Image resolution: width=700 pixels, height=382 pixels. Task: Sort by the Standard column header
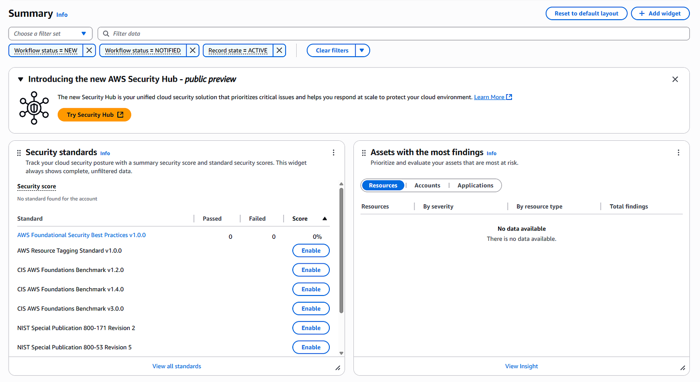point(30,219)
